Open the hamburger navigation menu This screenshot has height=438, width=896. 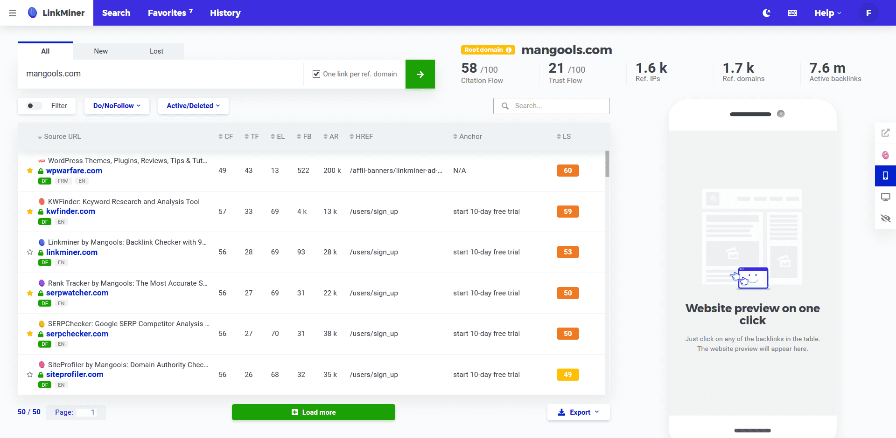click(12, 13)
